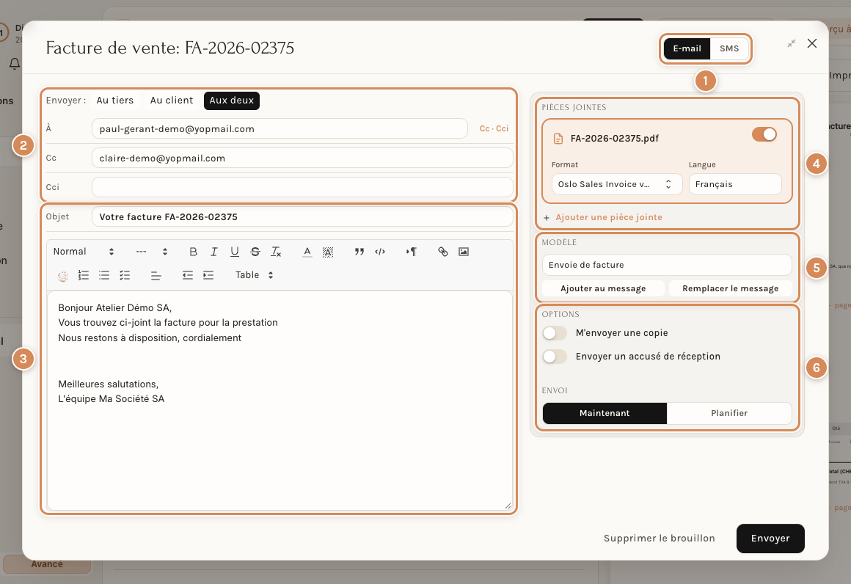Open the Format dropdown Oslo Sales Invoice
Viewport: 851px width, 584px height.
[616, 185]
